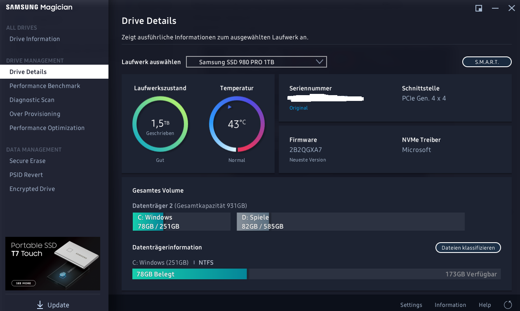Click the Samsung Magician logo
Viewport: 520px width, 311px height.
39,7
